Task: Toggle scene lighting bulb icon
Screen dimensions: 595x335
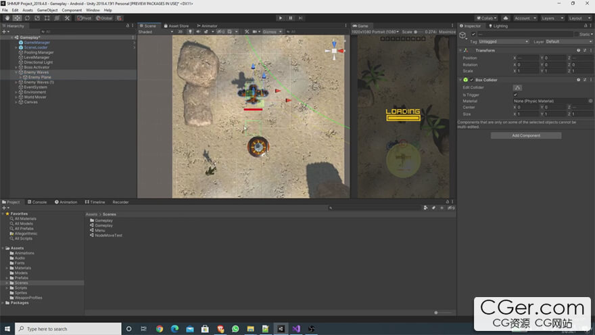Action: click(190, 32)
